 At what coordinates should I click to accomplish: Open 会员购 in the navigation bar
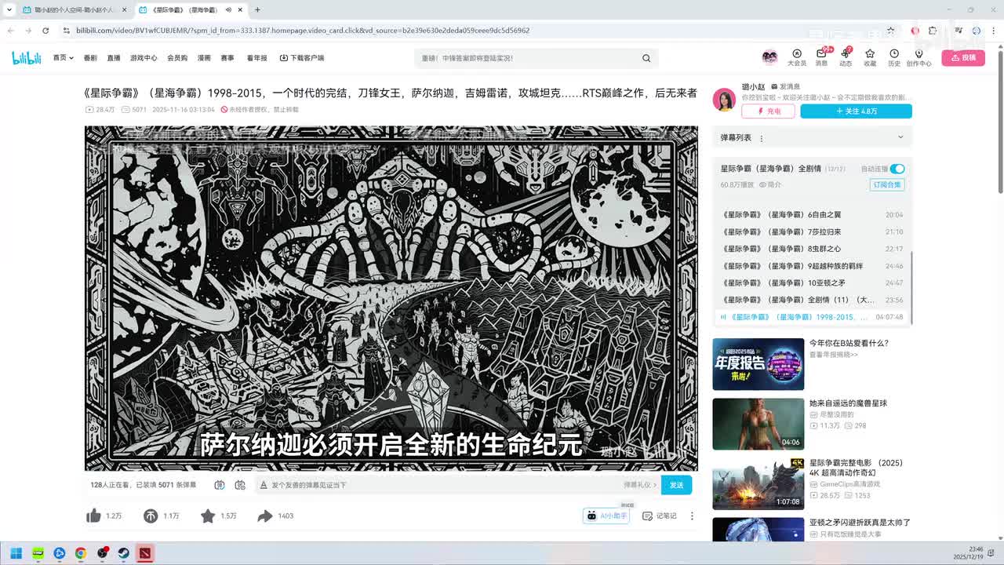[x=177, y=58]
